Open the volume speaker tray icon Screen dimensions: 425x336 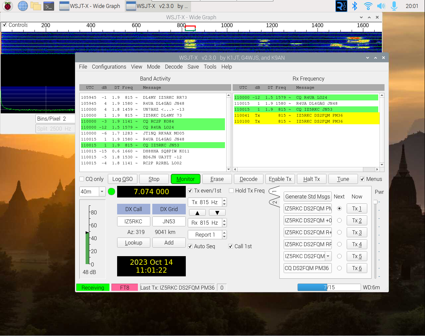[x=381, y=6]
